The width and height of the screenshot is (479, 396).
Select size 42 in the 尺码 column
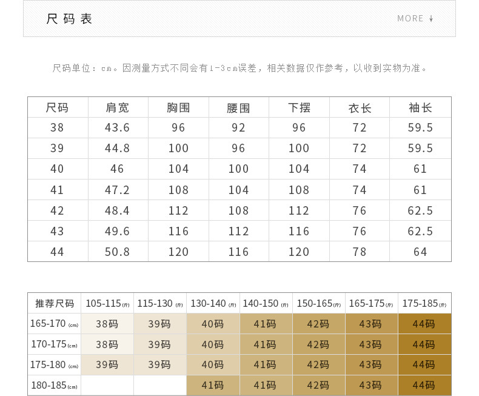(57, 210)
